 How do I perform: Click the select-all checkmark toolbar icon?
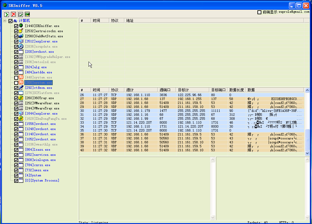click(x=20, y=14)
